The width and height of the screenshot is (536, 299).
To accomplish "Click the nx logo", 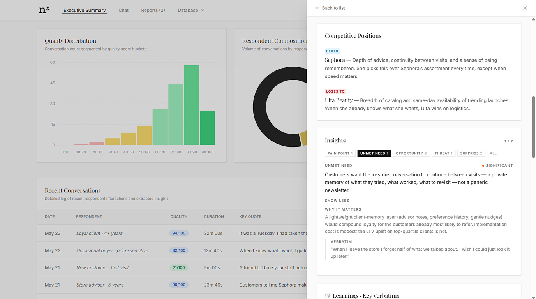I will [x=44, y=10].
